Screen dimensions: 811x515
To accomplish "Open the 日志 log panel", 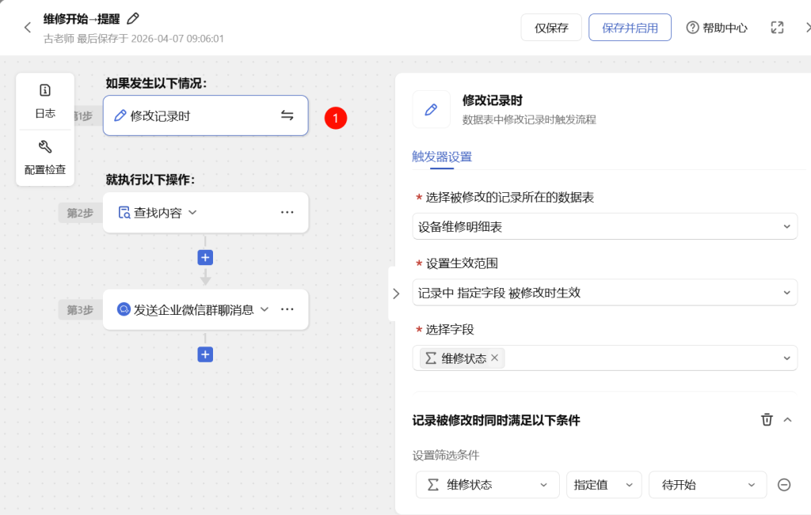I will [45, 101].
